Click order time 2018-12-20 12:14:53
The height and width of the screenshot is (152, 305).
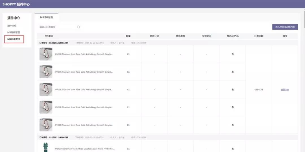[x=94, y=43]
